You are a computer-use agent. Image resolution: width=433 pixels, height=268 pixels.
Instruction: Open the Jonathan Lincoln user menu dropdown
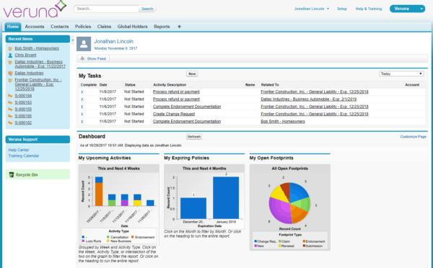coord(312,9)
